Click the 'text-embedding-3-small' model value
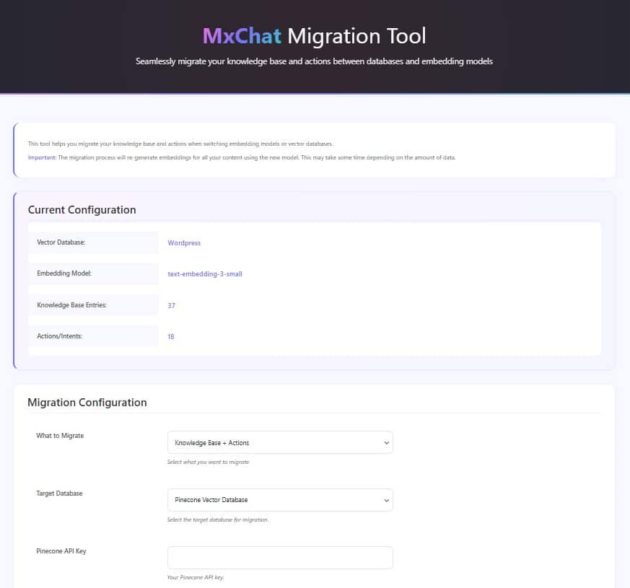 205,274
